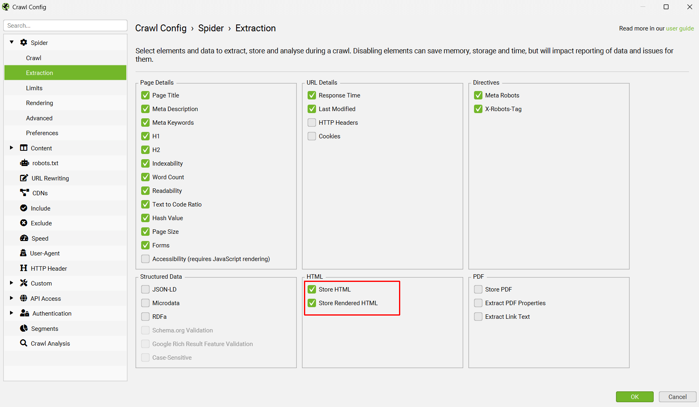Open the Rendering settings page
This screenshot has width=699, height=407.
[39, 103]
